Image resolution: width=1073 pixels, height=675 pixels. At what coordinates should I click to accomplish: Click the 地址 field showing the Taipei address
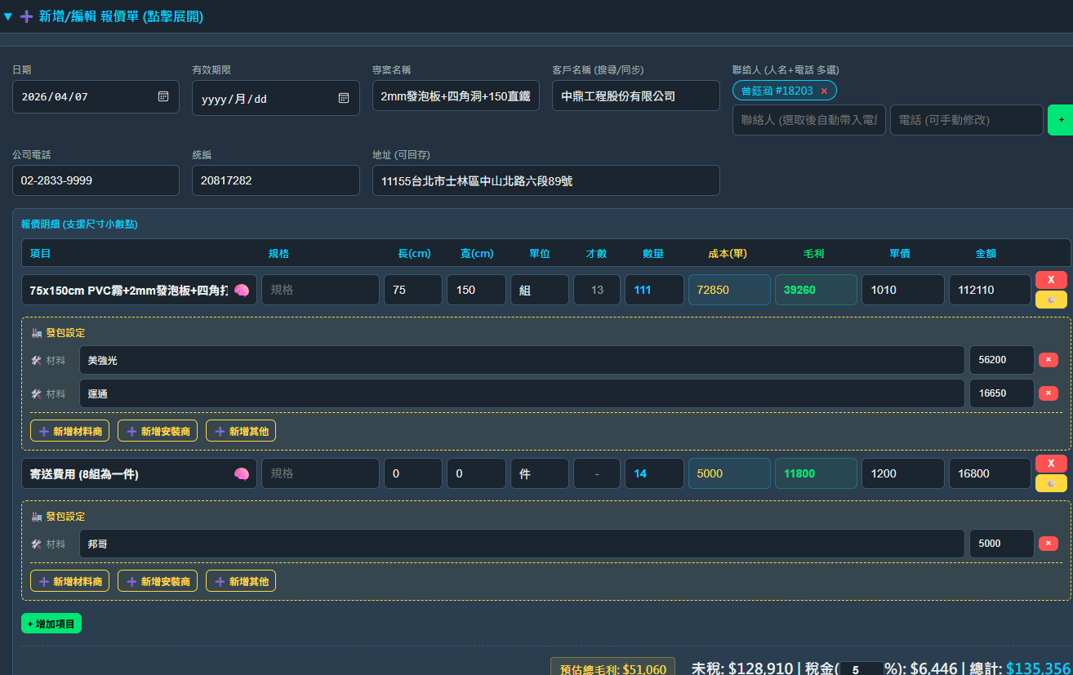click(x=545, y=180)
